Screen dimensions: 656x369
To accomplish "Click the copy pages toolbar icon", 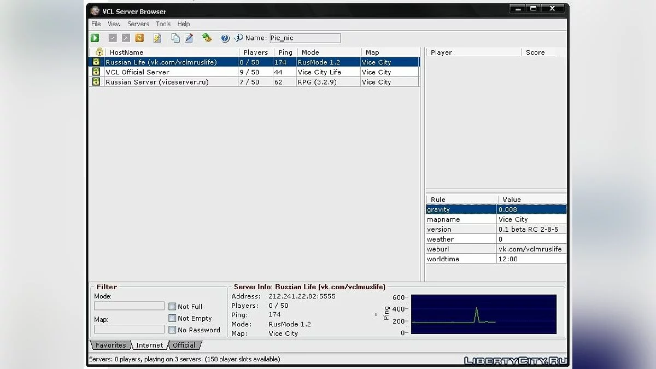I will point(175,38).
